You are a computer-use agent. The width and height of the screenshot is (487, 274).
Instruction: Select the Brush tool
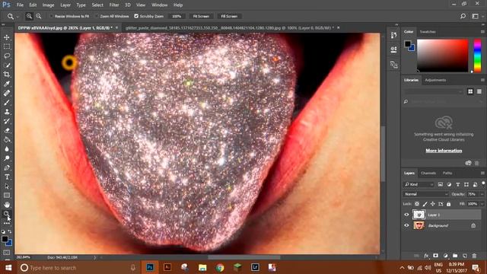point(7,103)
